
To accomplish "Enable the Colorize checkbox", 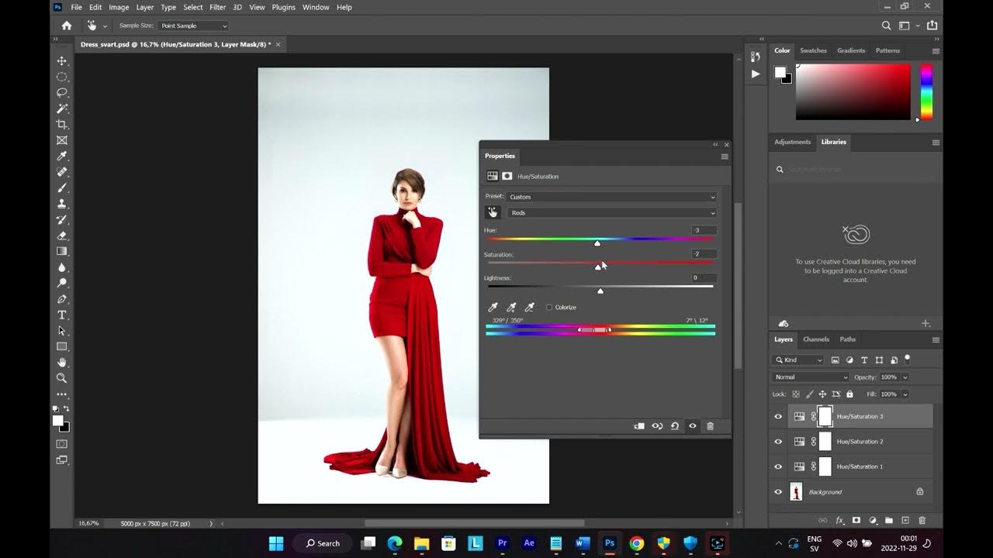I will (x=549, y=308).
